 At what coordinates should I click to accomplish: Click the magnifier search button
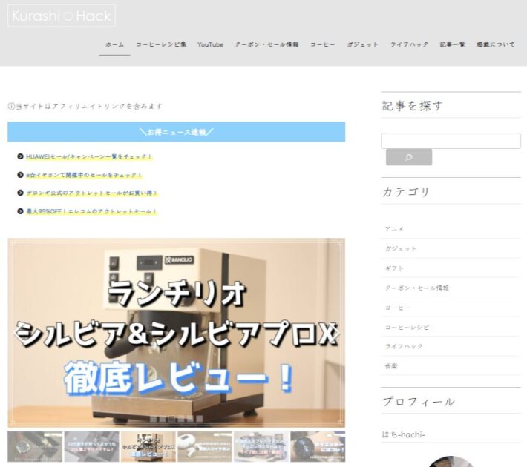point(409,157)
